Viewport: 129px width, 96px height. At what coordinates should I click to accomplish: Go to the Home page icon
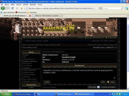click(x=22, y=8)
